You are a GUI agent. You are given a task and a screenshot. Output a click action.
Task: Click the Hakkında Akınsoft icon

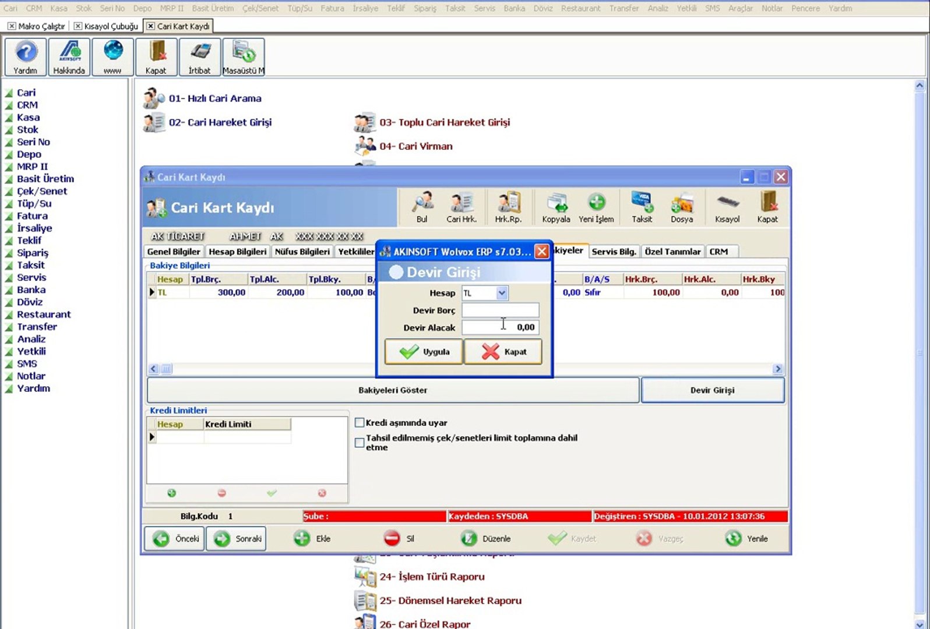(69, 57)
